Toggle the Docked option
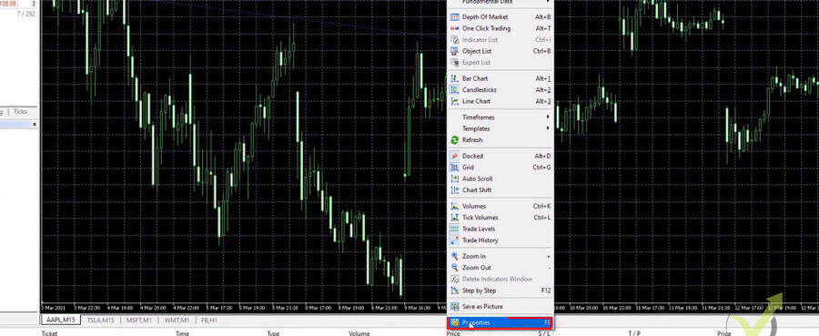The width and height of the screenshot is (819, 336). (500, 157)
